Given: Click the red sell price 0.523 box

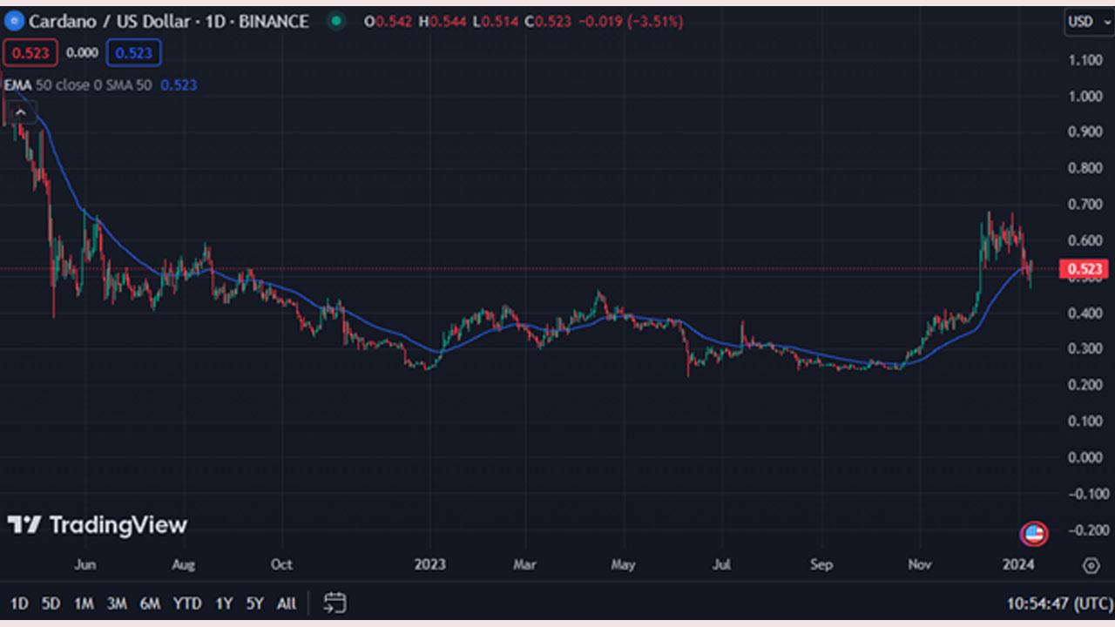Looking at the screenshot, I should coord(30,53).
